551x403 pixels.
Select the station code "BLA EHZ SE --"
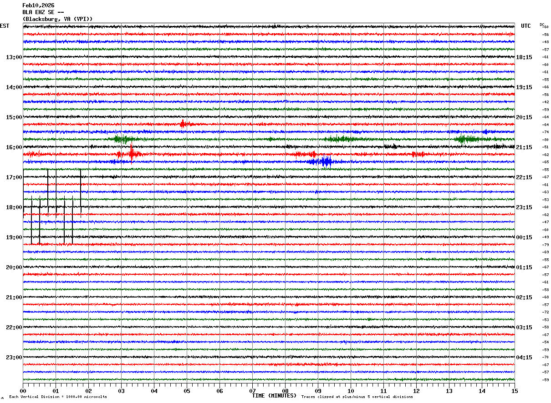coord(43,12)
